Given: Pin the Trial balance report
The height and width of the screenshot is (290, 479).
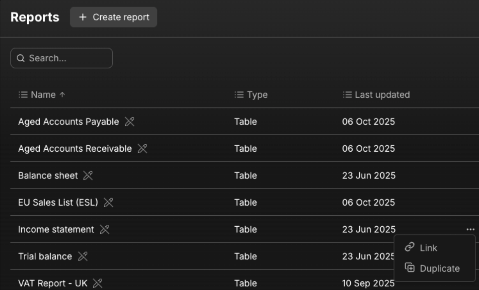Looking at the screenshot, I should pyautogui.click(x=84, y=256).
